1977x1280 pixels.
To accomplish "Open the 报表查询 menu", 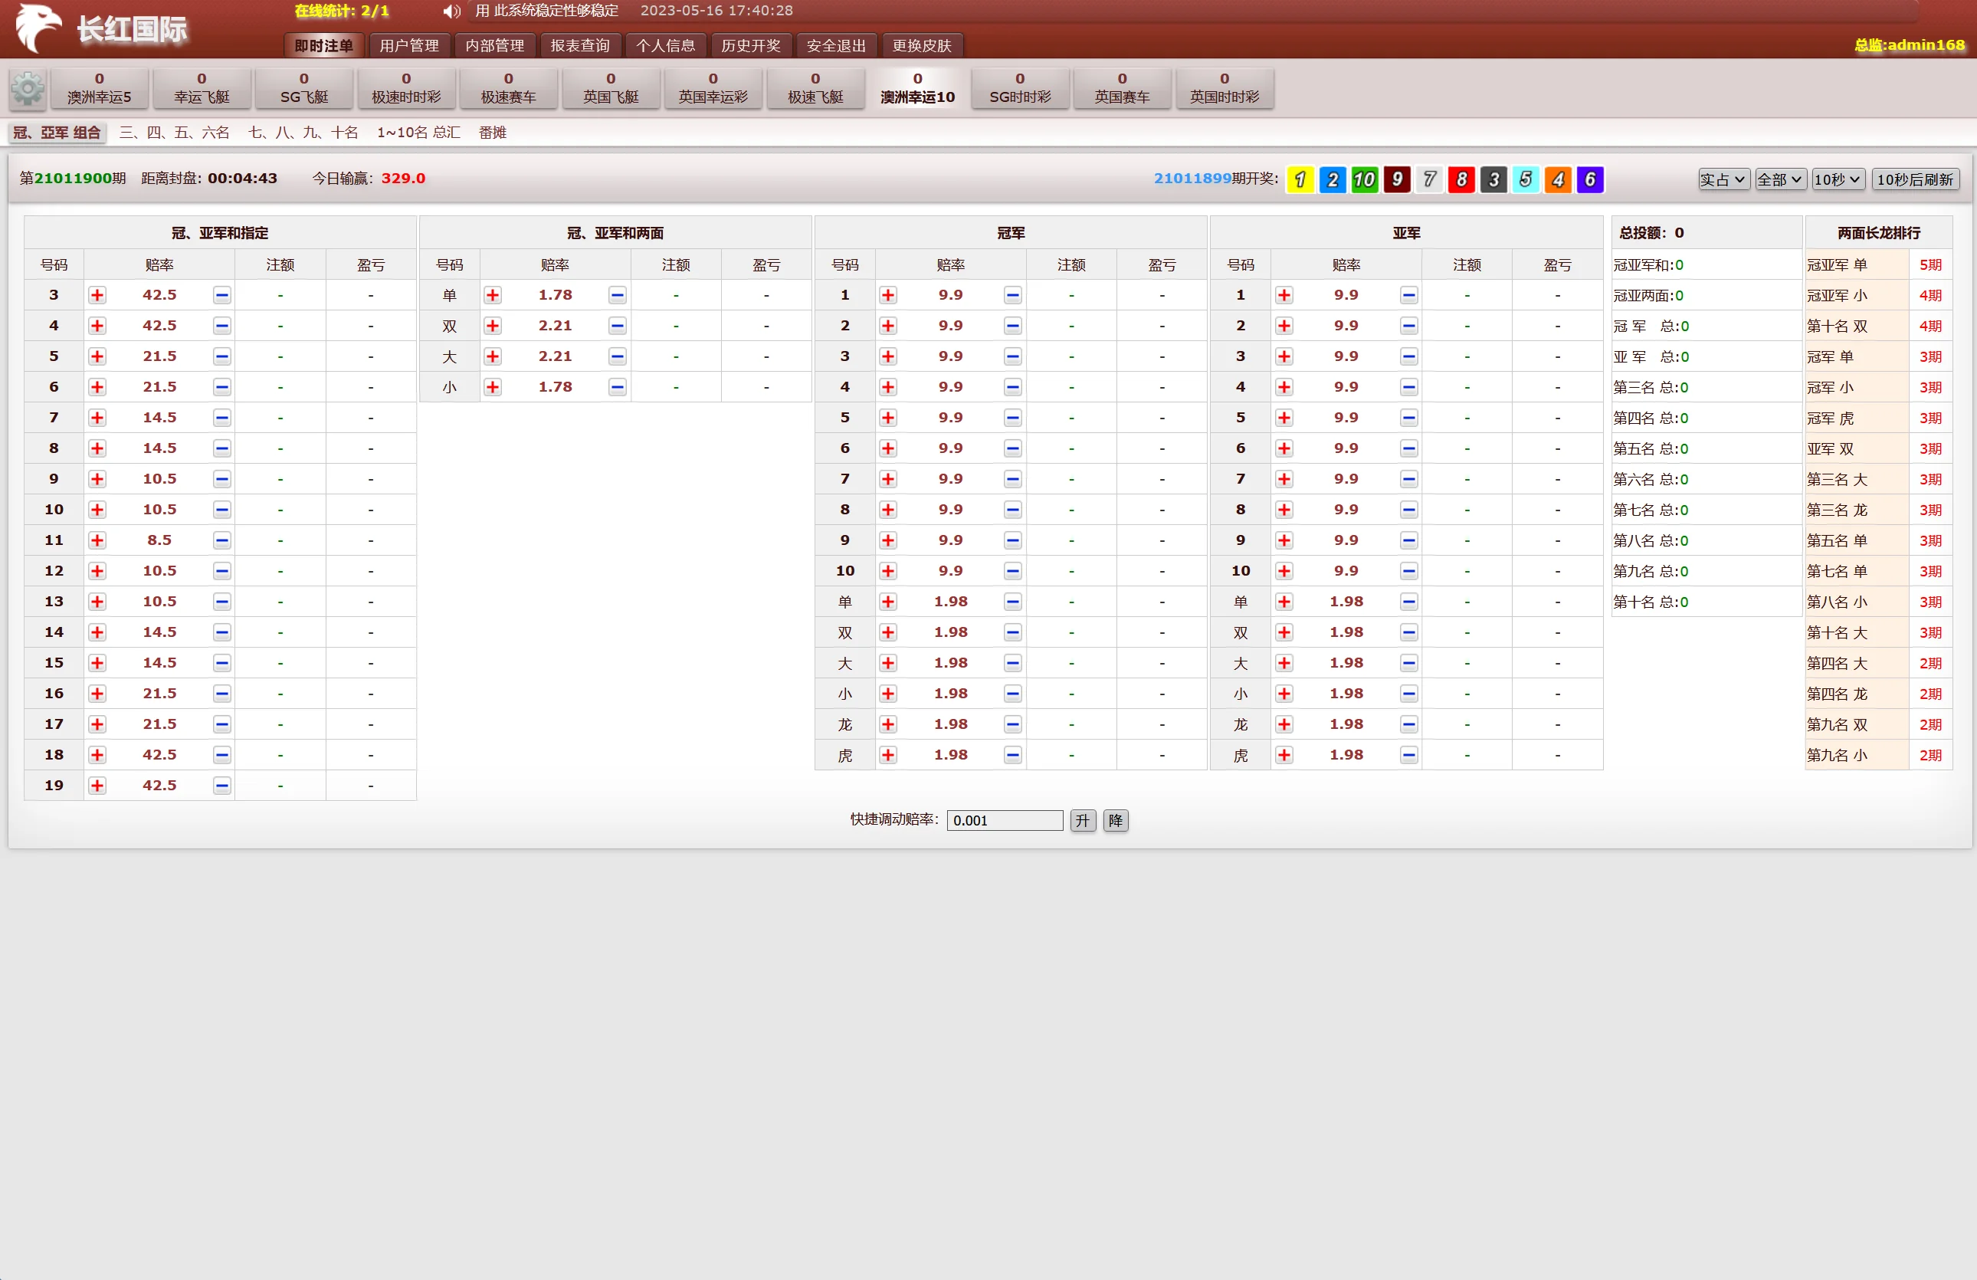I will point(580,46).
